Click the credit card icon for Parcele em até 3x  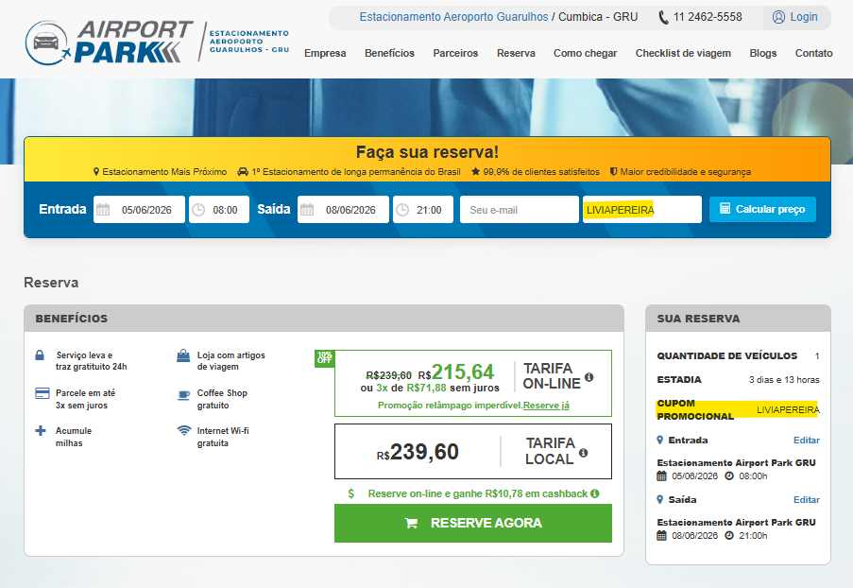pyautogui.click(x=42, y=393)
